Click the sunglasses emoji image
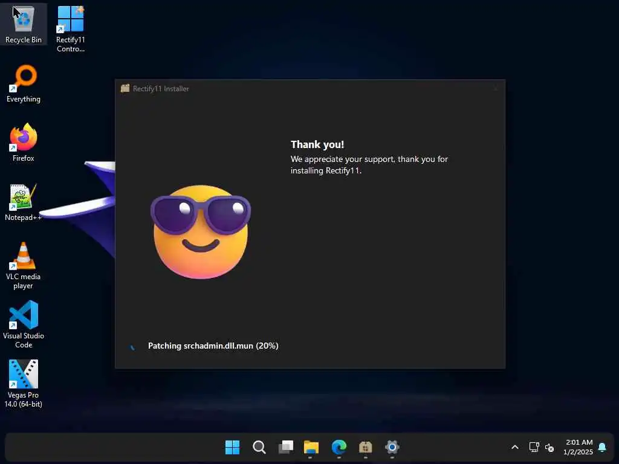Image resolution: width=619 pixels, height=464 pixels. click(201, 231)
